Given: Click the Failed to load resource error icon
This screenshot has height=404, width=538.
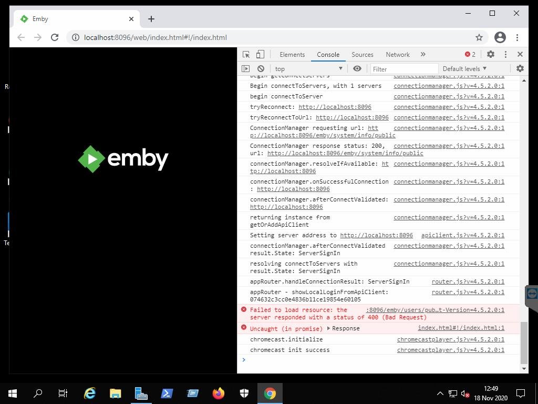Looking at the screenshot, I should (x=244, y=309).
